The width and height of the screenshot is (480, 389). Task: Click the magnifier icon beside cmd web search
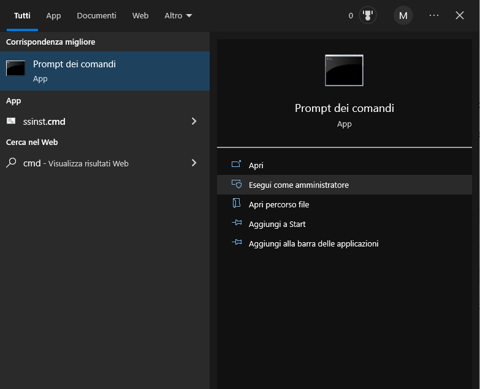[x=11, y=163]
